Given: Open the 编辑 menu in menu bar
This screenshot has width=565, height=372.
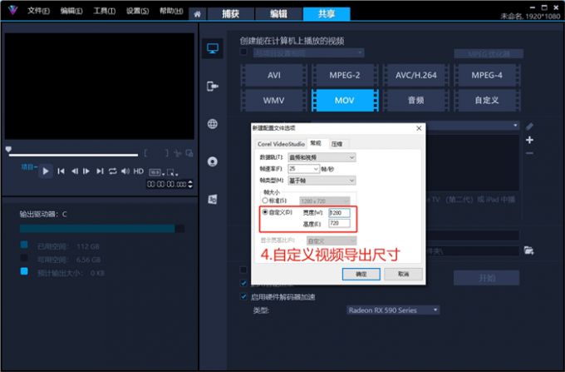Looking at the screenshot, I should point(71,11).
